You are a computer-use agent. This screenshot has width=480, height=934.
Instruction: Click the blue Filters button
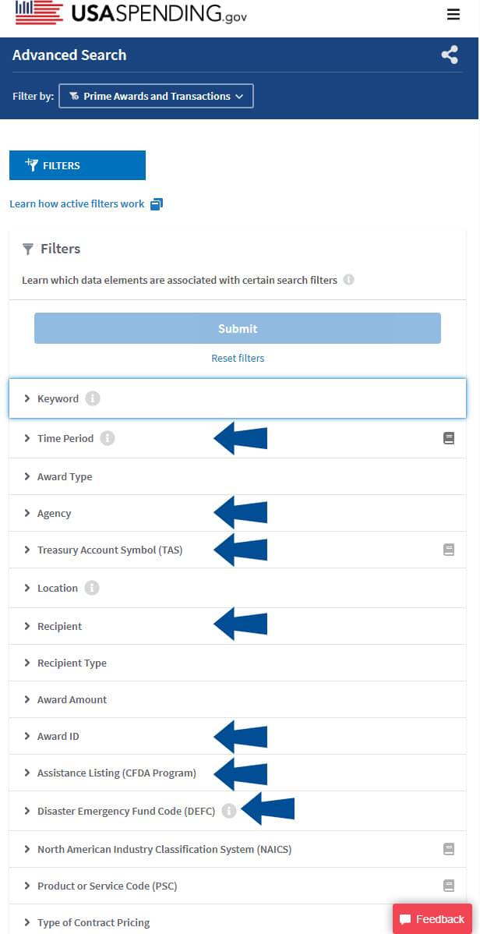coord(77,165)
